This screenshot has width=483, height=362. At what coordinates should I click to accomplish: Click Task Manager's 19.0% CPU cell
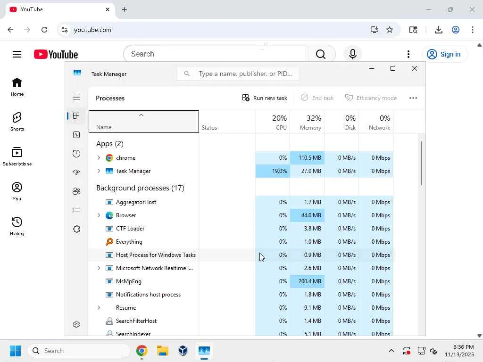(273, 171)
